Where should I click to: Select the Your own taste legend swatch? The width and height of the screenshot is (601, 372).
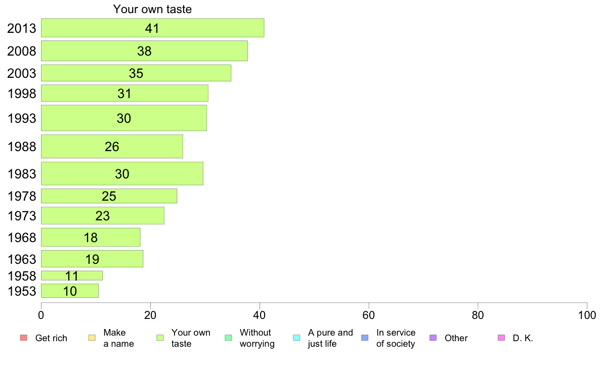[160, 338]
